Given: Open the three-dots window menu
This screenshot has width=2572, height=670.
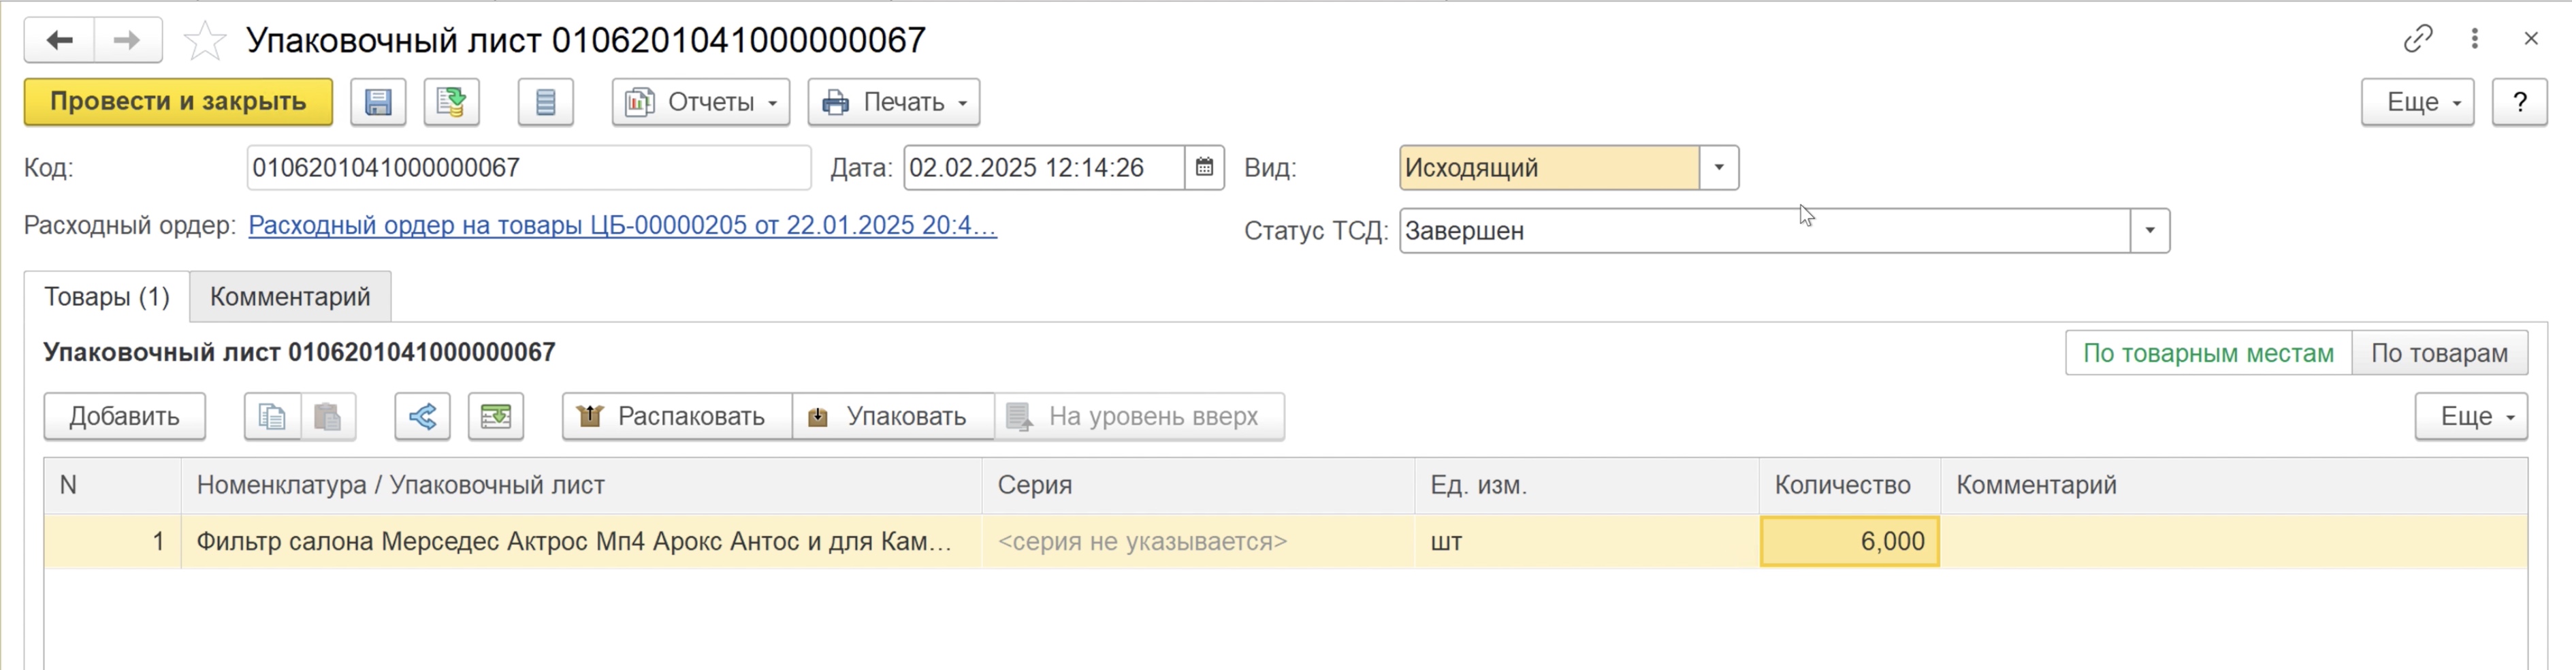Looking at the screenshot, I should pos(2474,39).
